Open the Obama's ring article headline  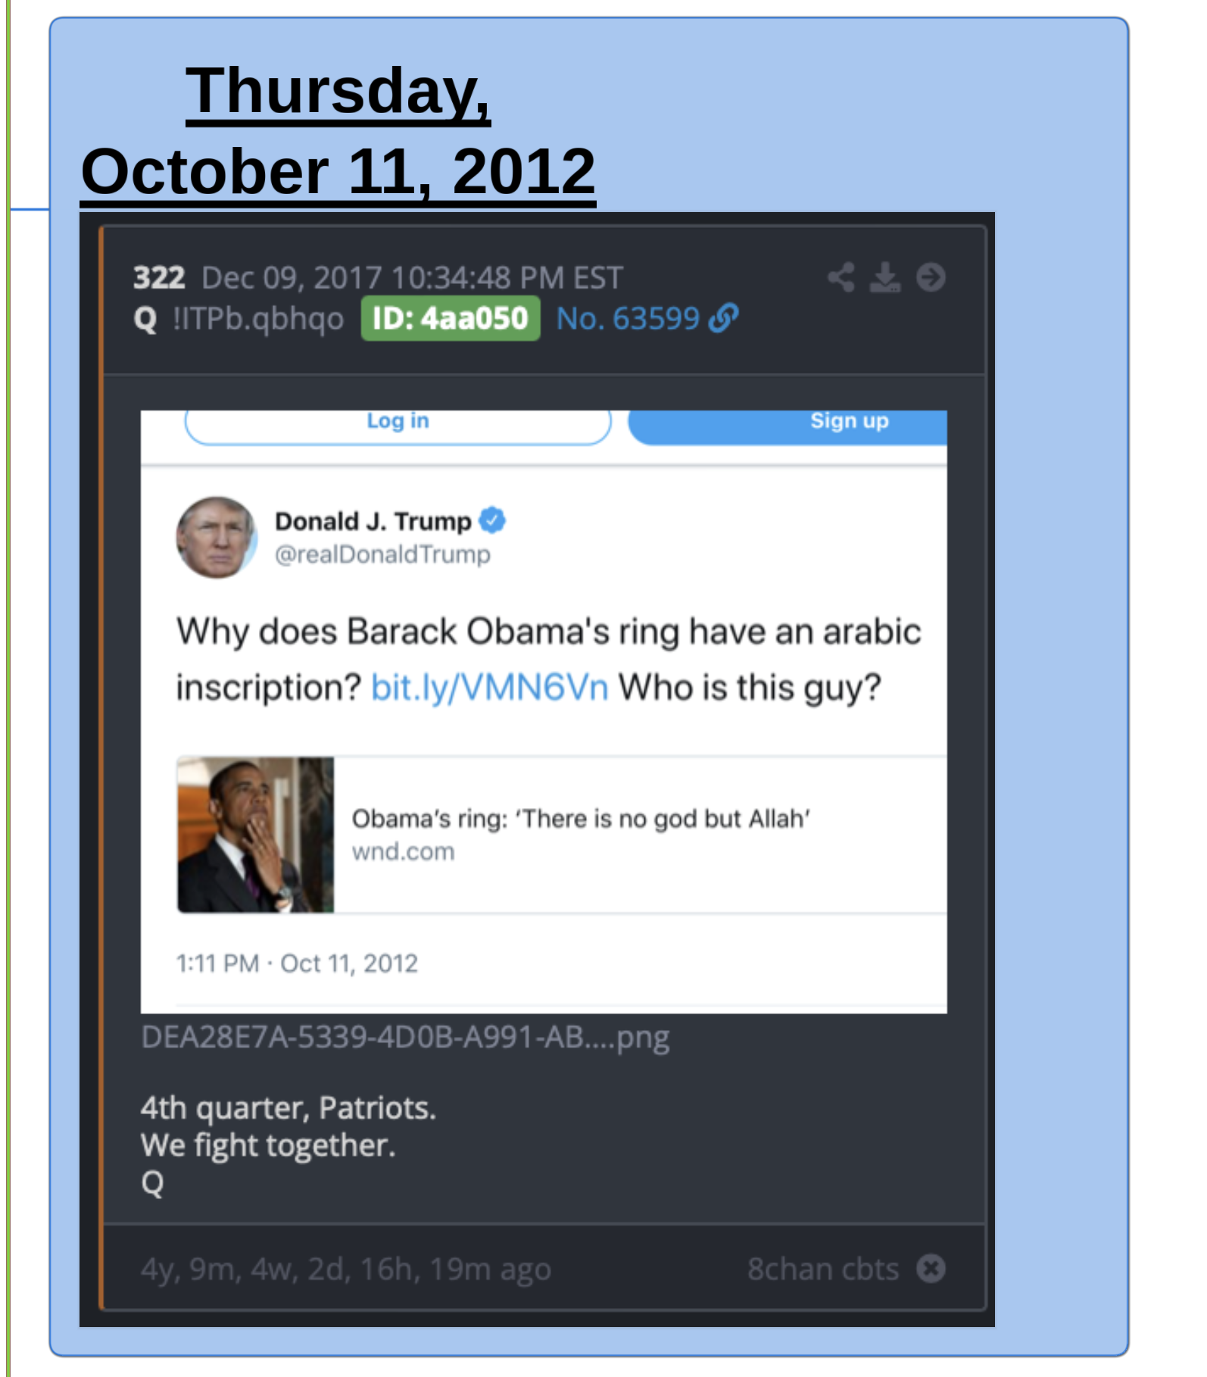coord(581,819)
